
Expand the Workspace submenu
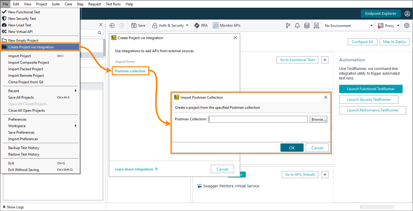point(40,126)
